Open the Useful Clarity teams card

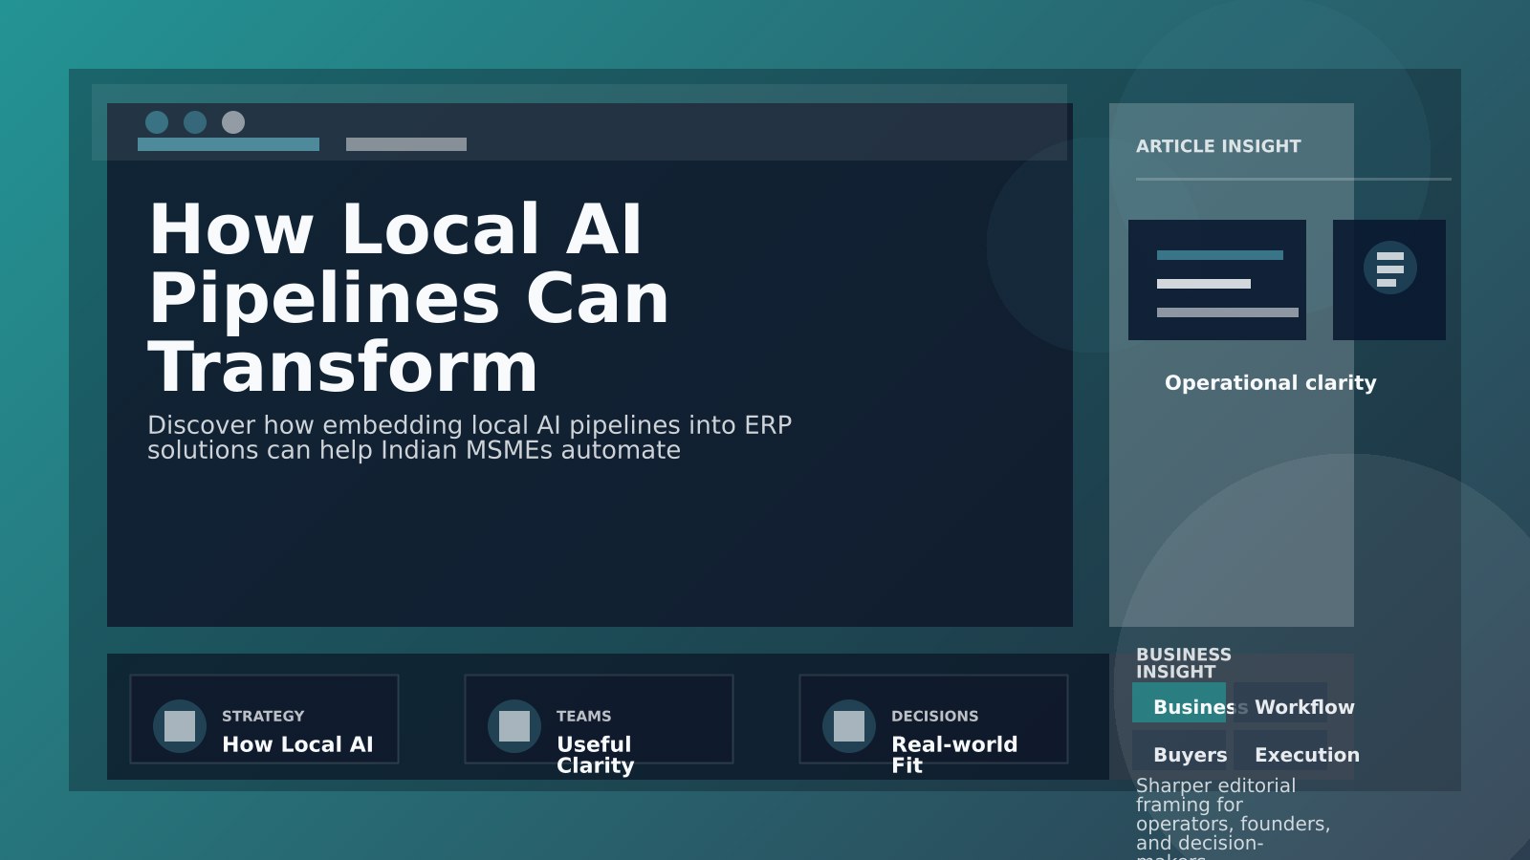[x=599, y=720]
